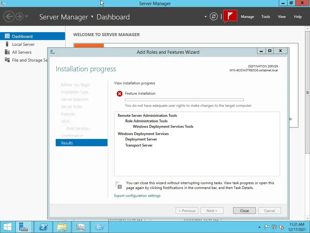Open the View menu

[x=282, y=17]
